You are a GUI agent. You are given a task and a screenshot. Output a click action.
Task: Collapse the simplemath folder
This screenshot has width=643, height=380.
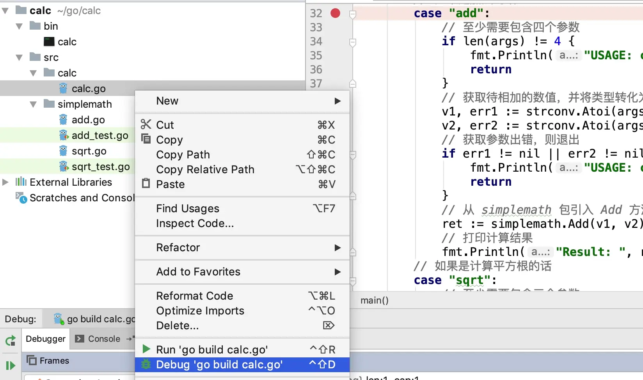click(x=34, y=105)
